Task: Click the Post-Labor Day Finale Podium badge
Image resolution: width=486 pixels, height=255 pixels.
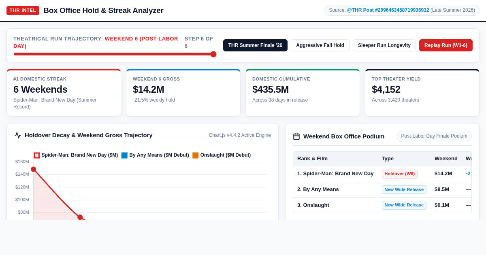Action: tap(434, 136)
